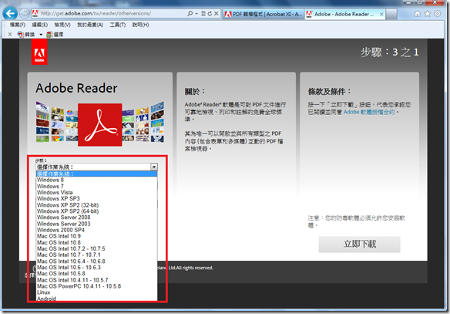Select Windows XP SP2 (32-bit)
The width and height of the screenshot is (450, 314).
tap(97, 205)
